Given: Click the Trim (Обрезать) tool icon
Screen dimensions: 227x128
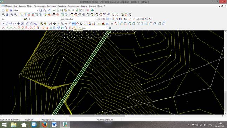Looking at the screenshot, I should coord(73,23).
